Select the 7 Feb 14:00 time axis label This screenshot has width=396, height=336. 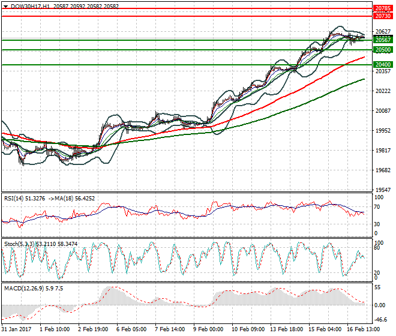click(x=170, y=329)
